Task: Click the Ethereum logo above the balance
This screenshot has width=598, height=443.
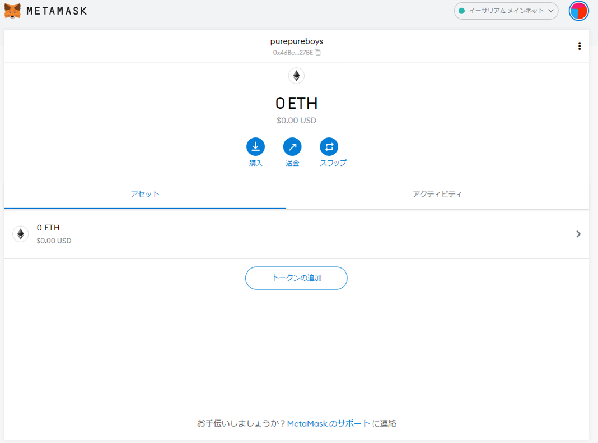Action: 296,76
